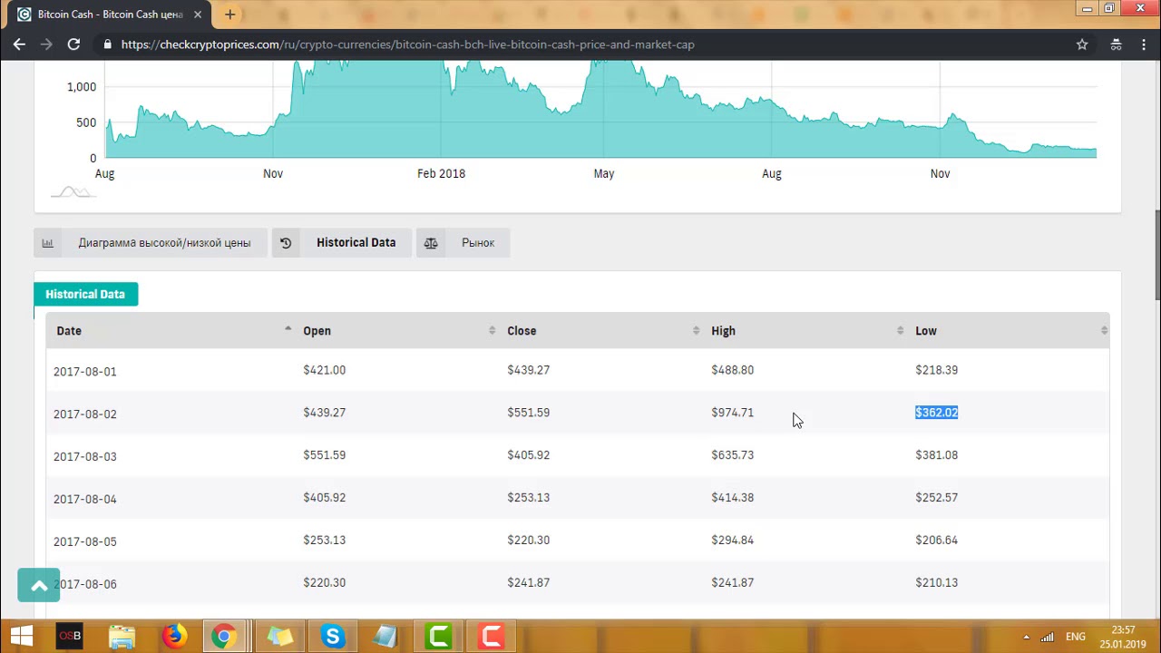Screen dimensions: 1161x653
Task: Open the Chrome three-dot menu
Action: [x=1145, y=44]
